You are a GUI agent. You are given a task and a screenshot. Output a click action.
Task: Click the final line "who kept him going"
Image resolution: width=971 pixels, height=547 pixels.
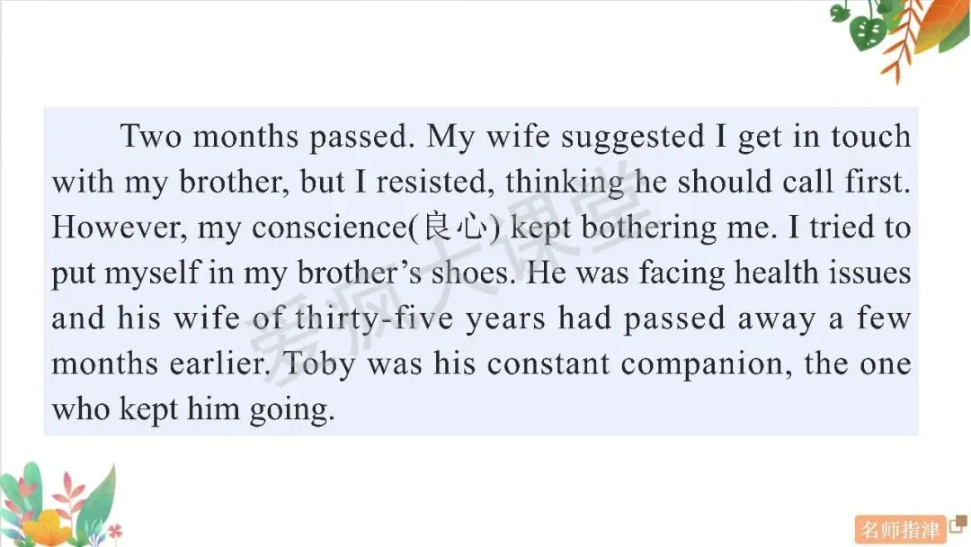(192, 410)
